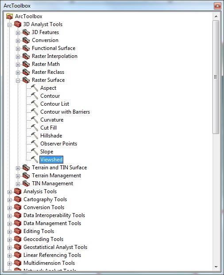Click the scrollbar up arrow

216,16
